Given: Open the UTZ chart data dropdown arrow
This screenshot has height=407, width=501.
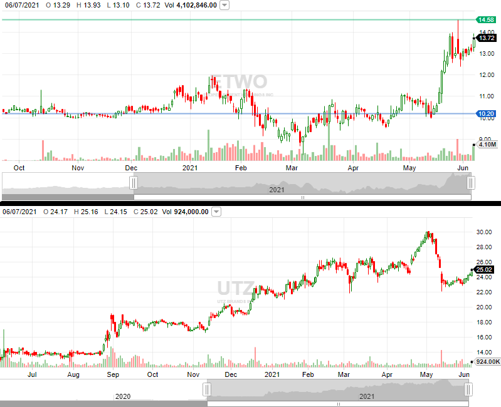Looking at the screenshot, I should click(x=216, y=212).
